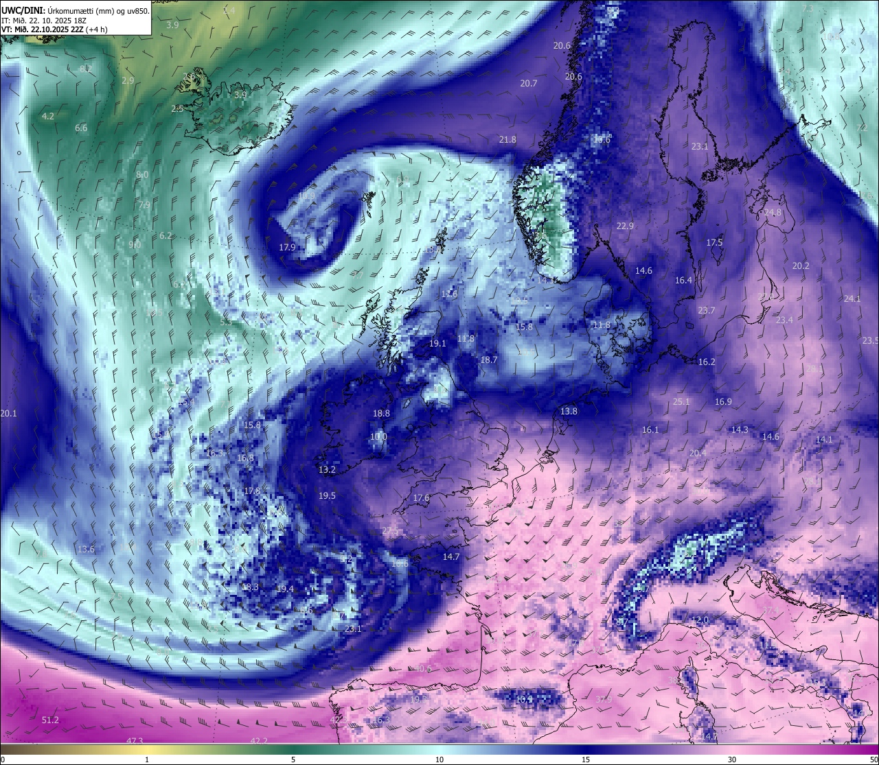Click the map value 17.5
Viewport: 879px width, 765px height.
point(714,242)
